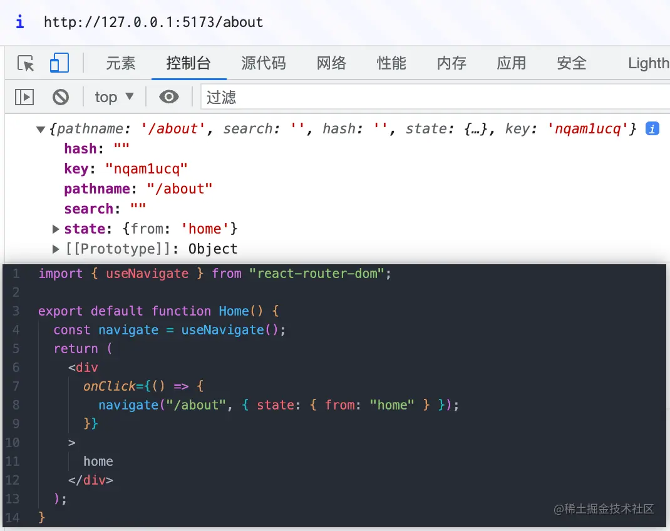The width and height of the screenshot is (670, 531).
Task: Clear the console with the ban icon
Action: click(61, 97)
